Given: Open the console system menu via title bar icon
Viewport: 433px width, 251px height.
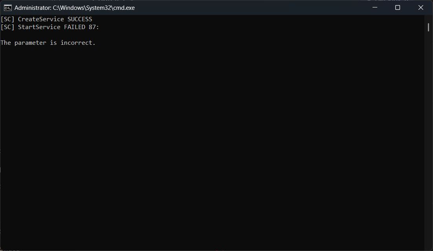Looking at the screenshot, I should tap(7, 7).
